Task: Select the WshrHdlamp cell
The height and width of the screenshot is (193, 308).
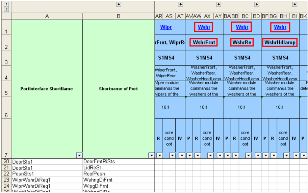Action: point(280,43)
